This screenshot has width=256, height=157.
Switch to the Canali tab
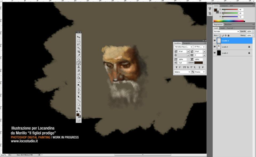click(222, 28)
